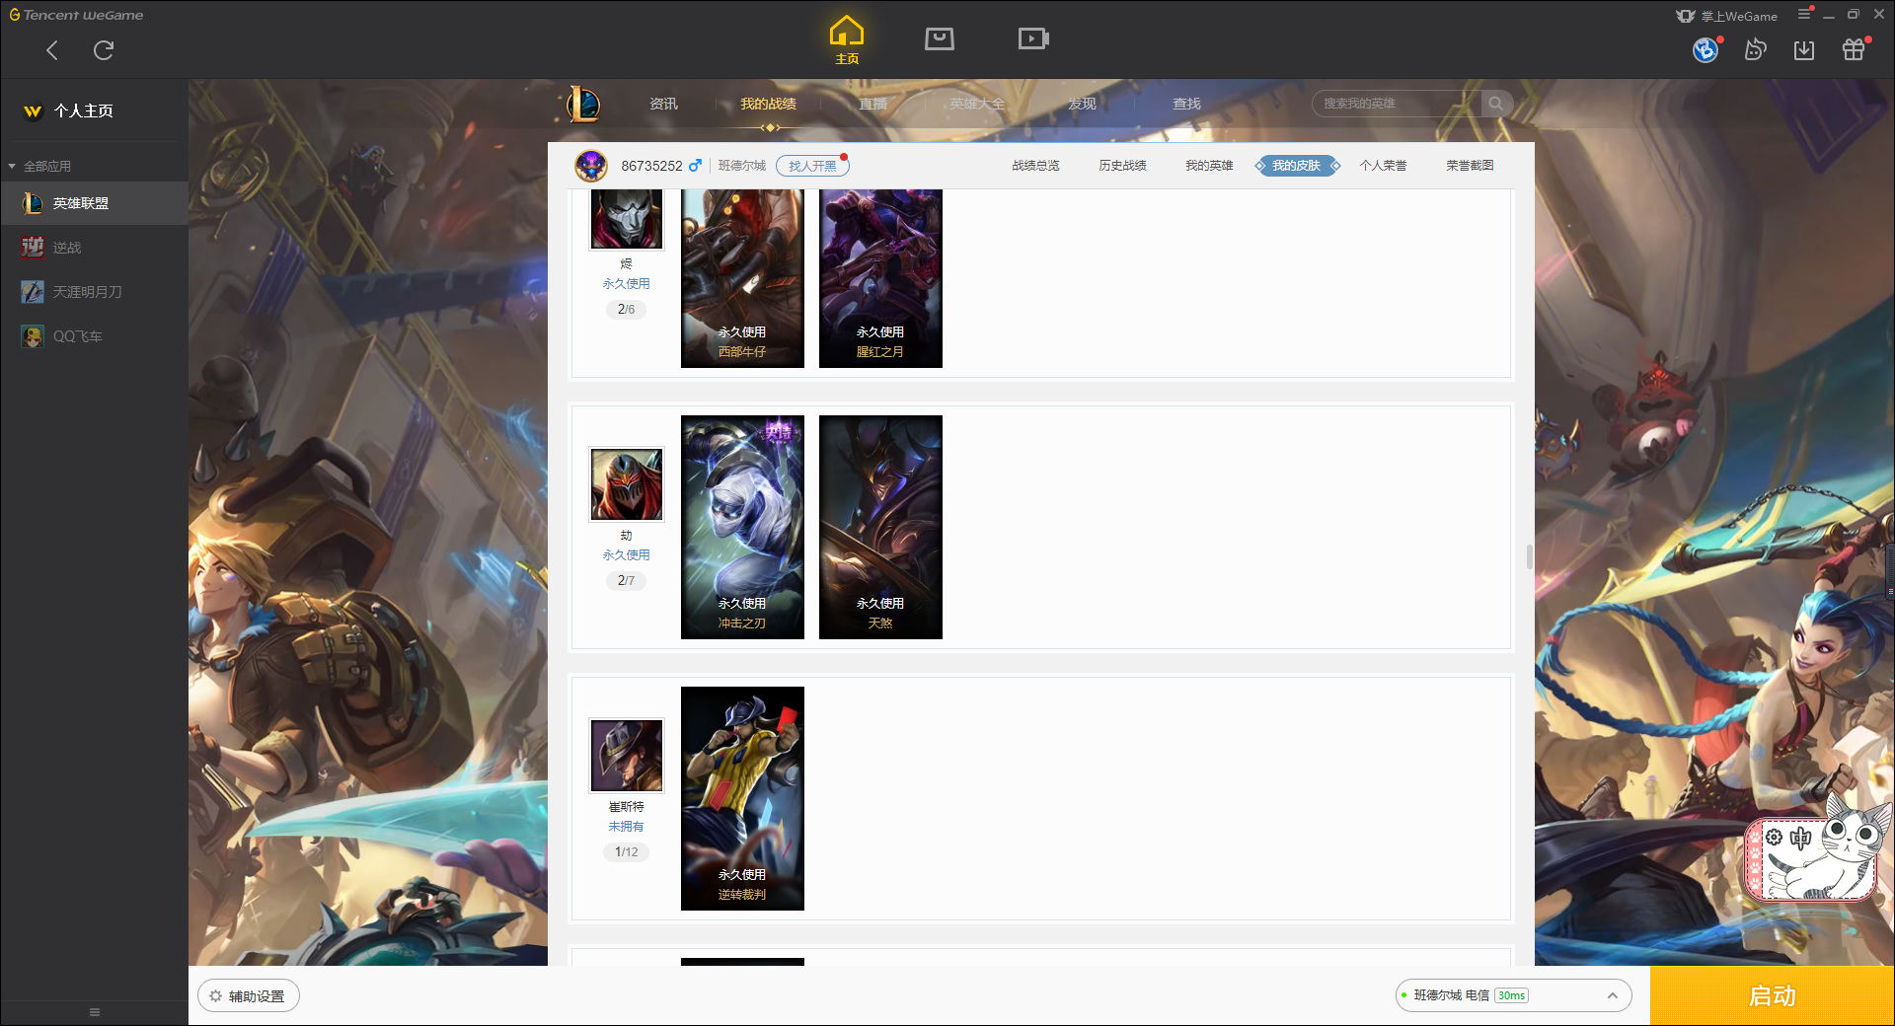Open the 发现 tab
1895x1026 pixels.
(x=1082, y=104)
